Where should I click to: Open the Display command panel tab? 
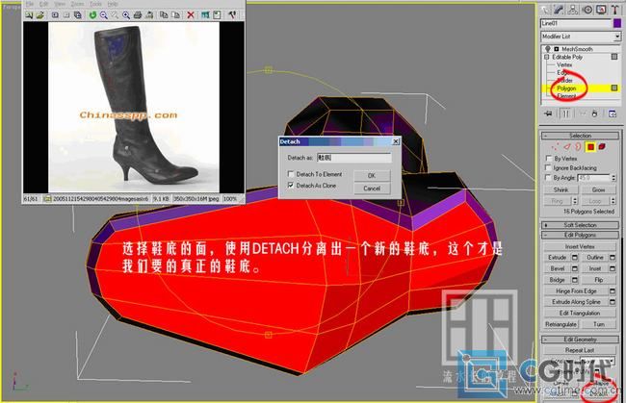[x=601, y=10]
